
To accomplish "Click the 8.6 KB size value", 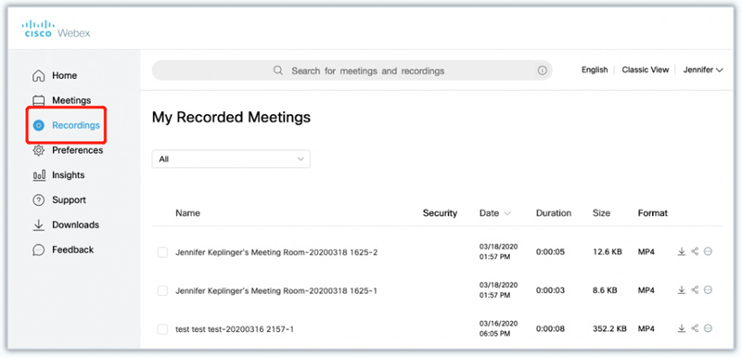I will pos(605,290).
